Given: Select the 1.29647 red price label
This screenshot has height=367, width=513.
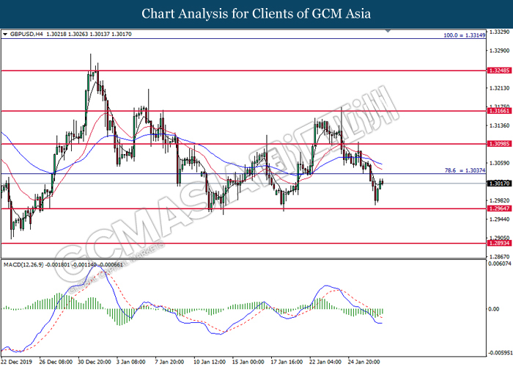Looking at the screenshot, I should [x=499, y=208].
